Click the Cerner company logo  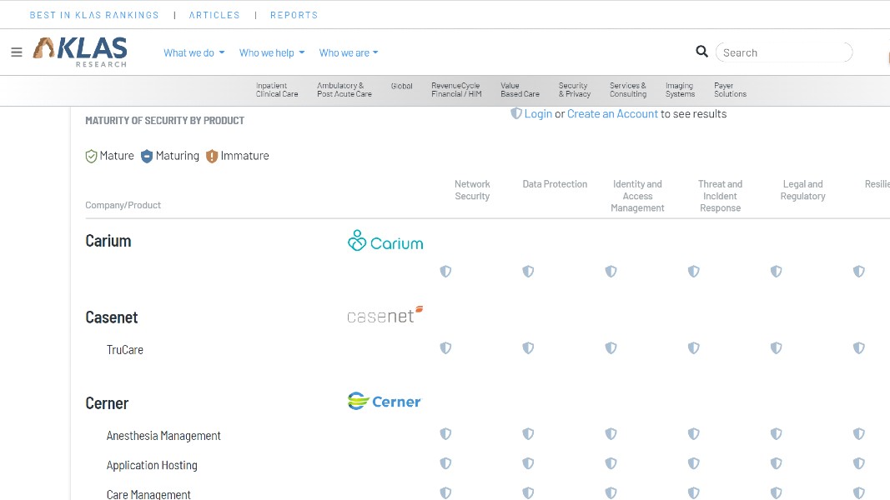click(385, 402)
